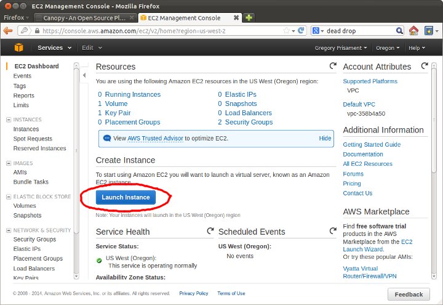Open the Firefox home page icon
This screenshot has width=443, height=305.
point(413,31)
